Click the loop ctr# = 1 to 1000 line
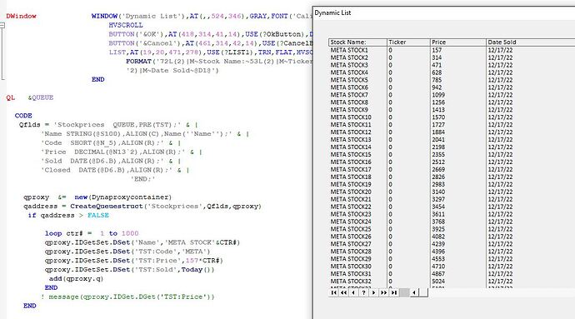575x319 pixels. [x=92, y=233]
